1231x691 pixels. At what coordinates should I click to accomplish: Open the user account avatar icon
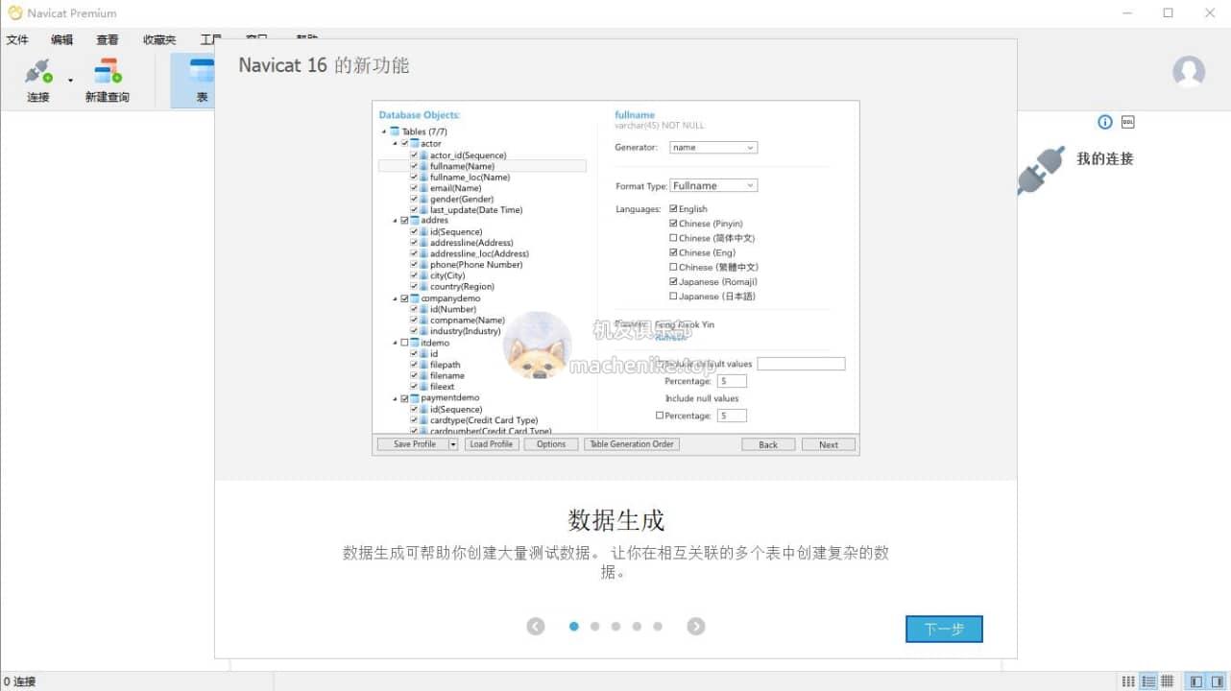pos(1189,72)
